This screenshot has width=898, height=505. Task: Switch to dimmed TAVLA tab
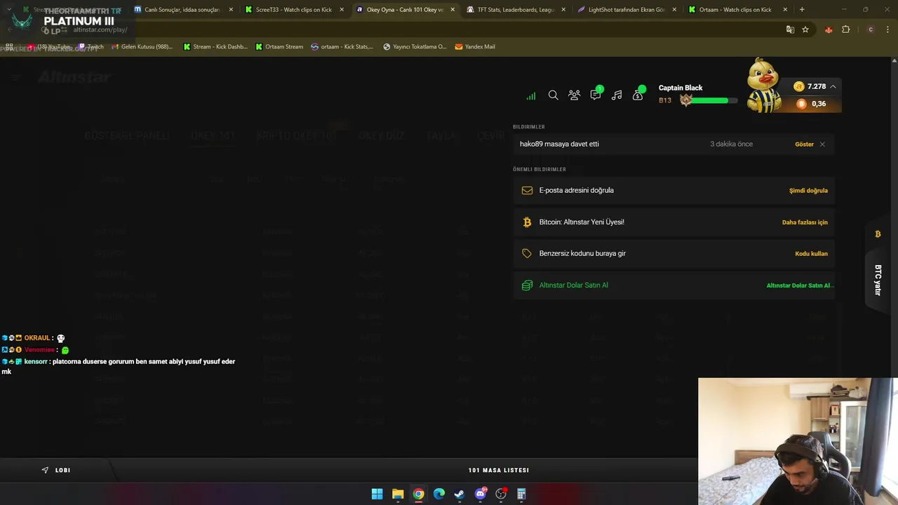(x=441, y=135)
